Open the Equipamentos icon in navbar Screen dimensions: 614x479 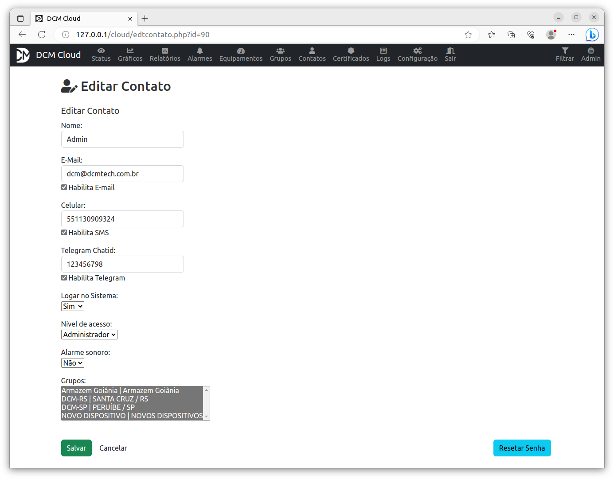pyautogui.click(x=241, y=51)
